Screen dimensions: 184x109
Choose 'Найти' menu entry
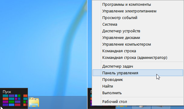click(138, 86)
